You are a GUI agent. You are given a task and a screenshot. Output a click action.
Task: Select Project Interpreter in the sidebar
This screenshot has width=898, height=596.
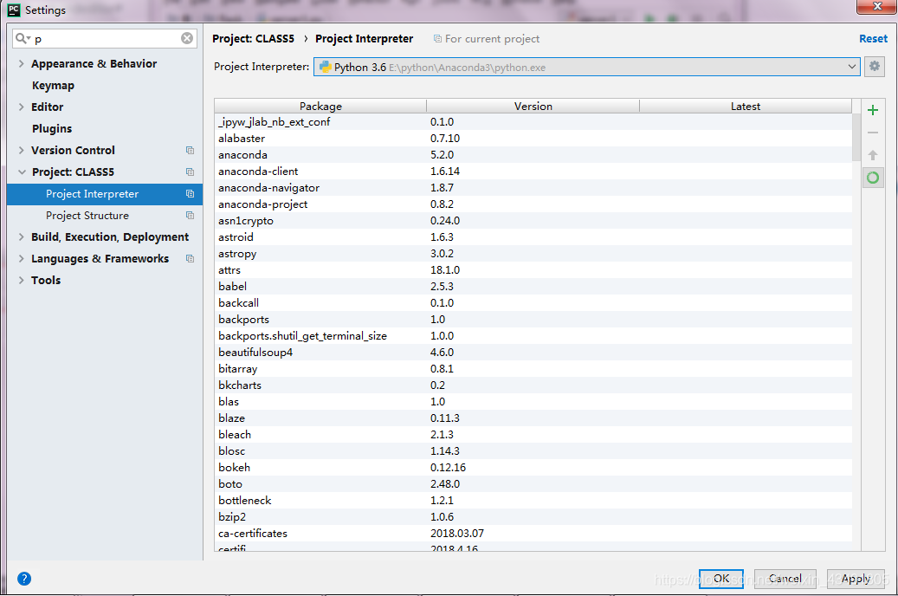[x=104, y=194]
